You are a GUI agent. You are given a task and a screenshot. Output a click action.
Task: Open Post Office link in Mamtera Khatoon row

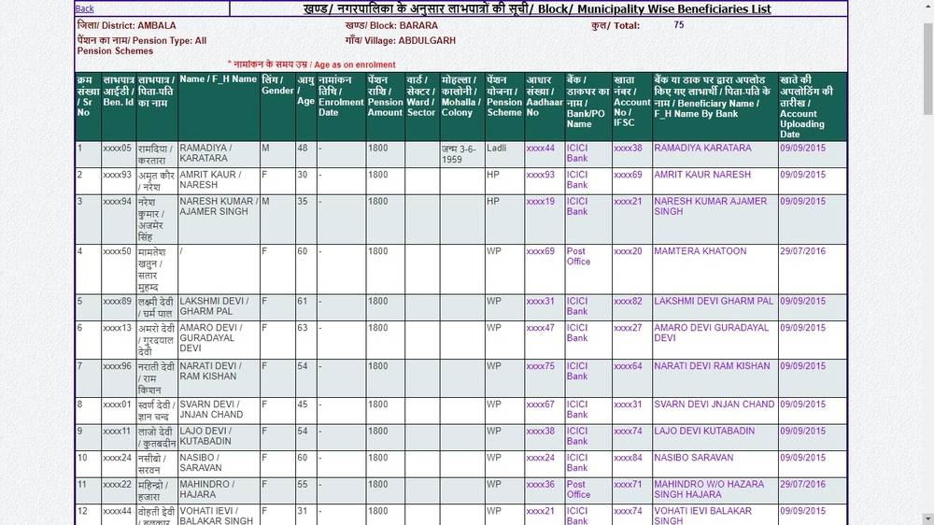(578, 256)
